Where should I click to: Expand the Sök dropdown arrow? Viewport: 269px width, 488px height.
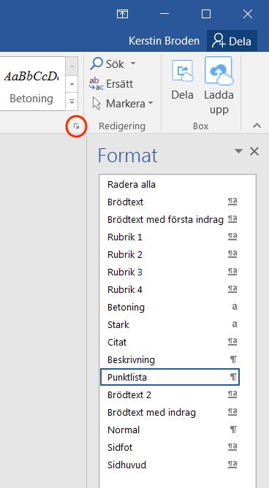(x=133, y=64)
